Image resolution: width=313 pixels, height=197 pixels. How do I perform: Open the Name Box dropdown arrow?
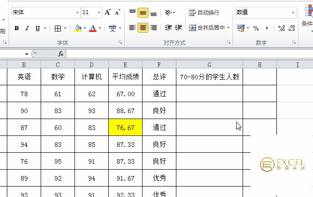(x=27, y=54)
